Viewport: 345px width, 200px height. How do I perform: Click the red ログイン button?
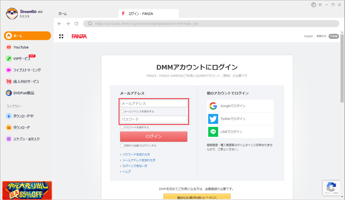point(154,136)
